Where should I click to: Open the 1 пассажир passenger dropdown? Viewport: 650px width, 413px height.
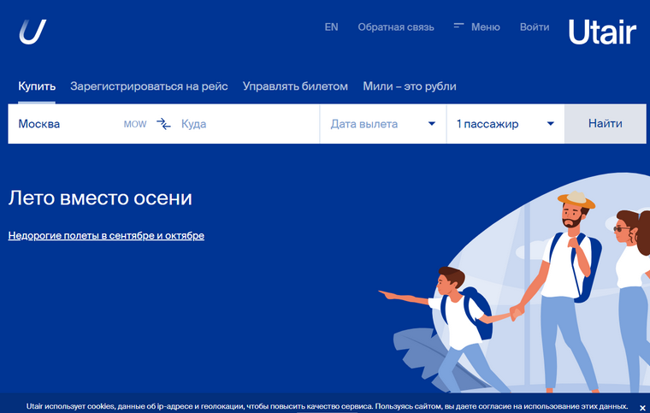[505, 124]
